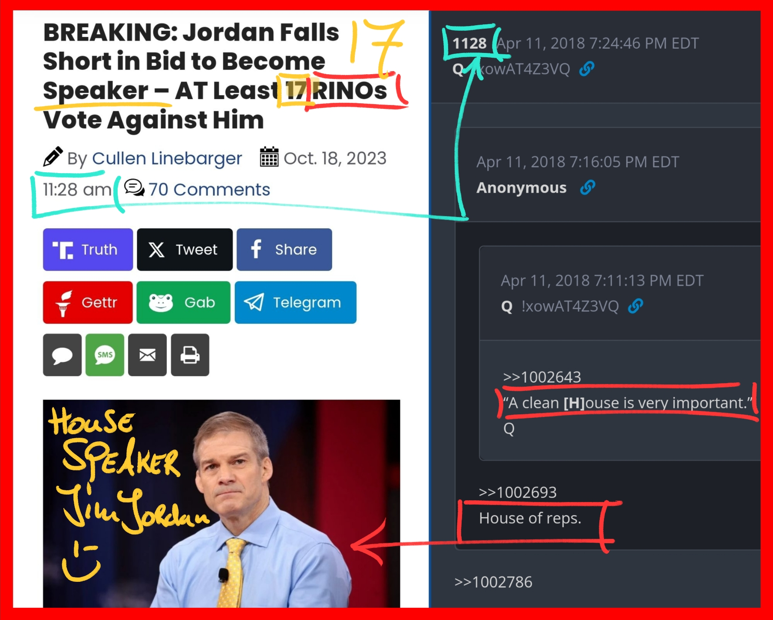Jump to the >>1002786 post reference
Viewport: 773px width, 620px height.
click(493, 582)
